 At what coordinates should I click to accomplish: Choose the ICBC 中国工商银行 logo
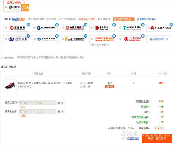click(73, 28)
